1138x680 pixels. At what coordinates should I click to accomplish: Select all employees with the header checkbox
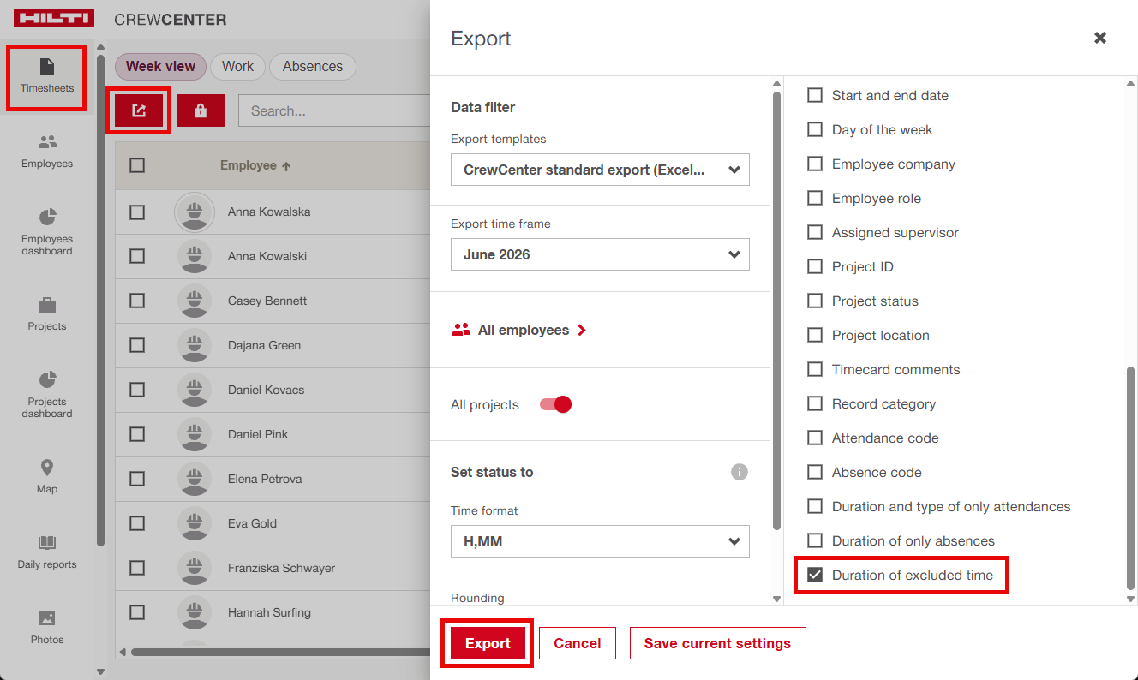[x=137, y=165]
